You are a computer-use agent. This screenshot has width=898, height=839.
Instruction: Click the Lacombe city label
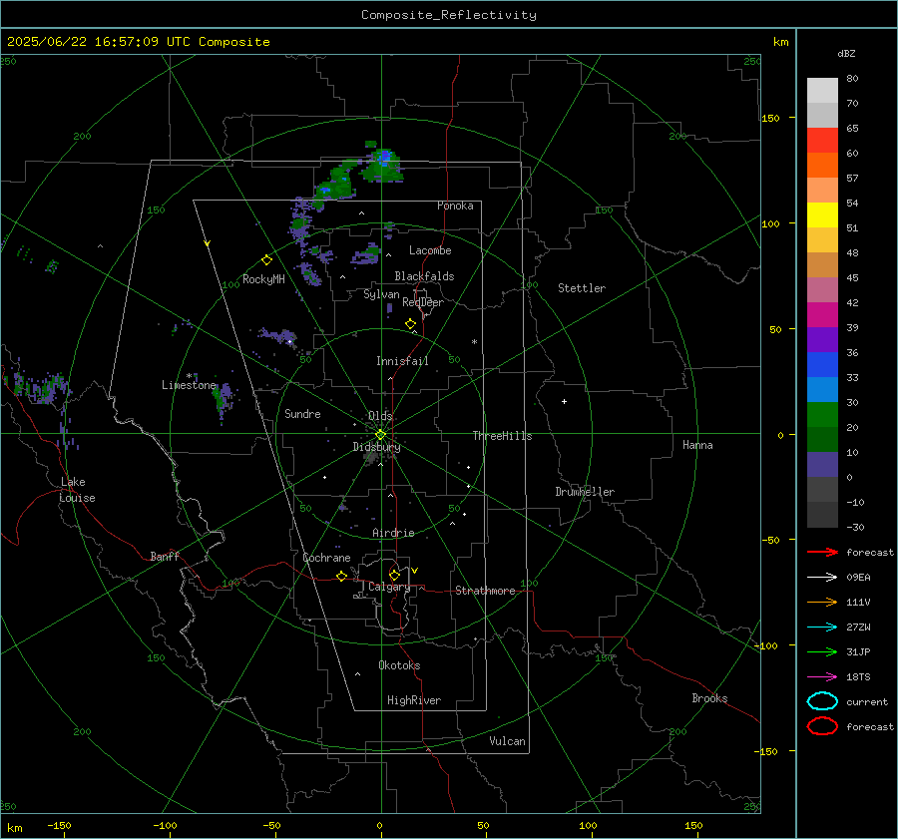pos(430,250)
